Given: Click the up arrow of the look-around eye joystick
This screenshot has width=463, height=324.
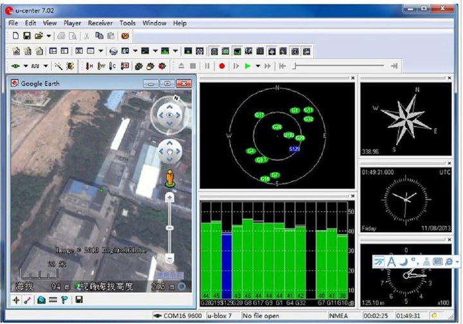Looking at the screenshot, I should tap(170, 107).
